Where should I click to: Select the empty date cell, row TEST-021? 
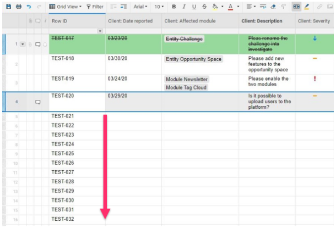[x=133, y=116]
